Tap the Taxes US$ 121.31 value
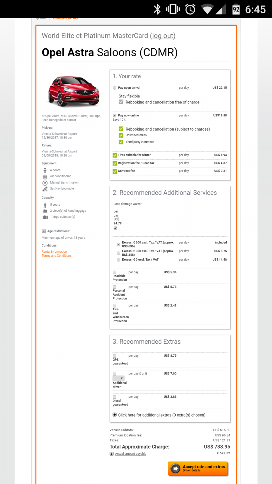The image size is (272, 484). [222, 440]
